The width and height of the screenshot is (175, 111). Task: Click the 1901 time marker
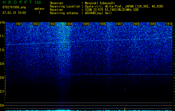click(19, 24)
